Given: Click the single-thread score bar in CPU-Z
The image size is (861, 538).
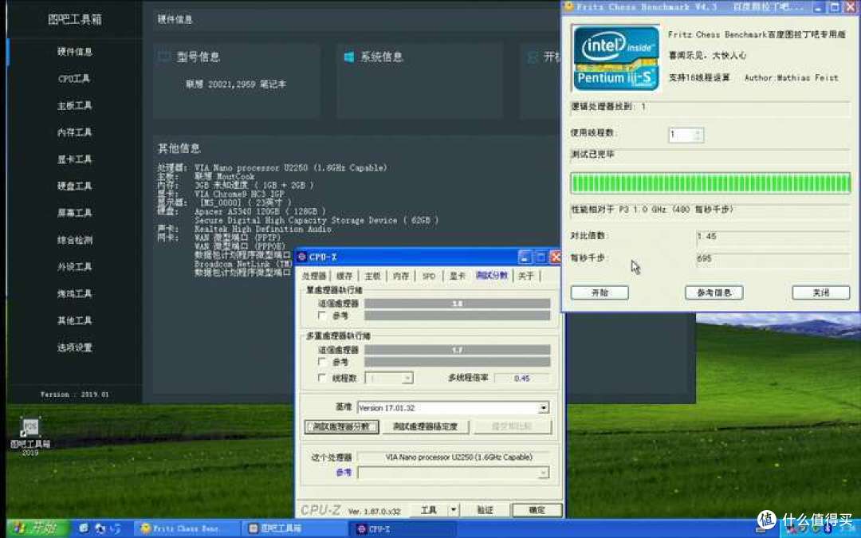Looking at the screenshot, I should [458, 304].
